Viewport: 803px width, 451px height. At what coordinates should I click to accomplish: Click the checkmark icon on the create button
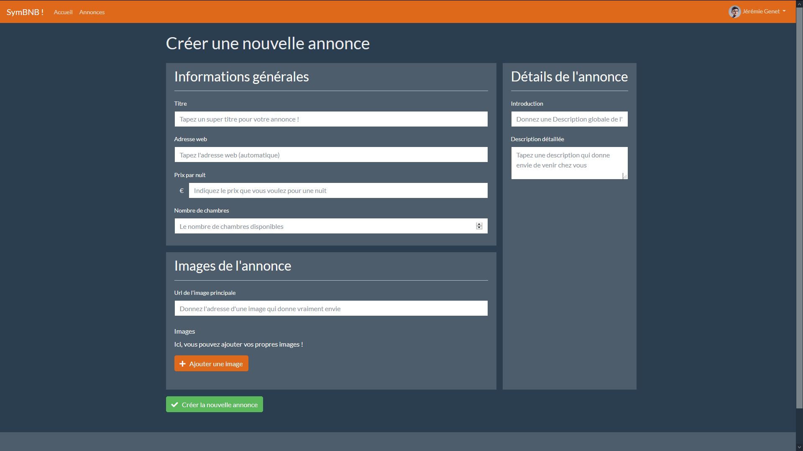pos(174,405)
